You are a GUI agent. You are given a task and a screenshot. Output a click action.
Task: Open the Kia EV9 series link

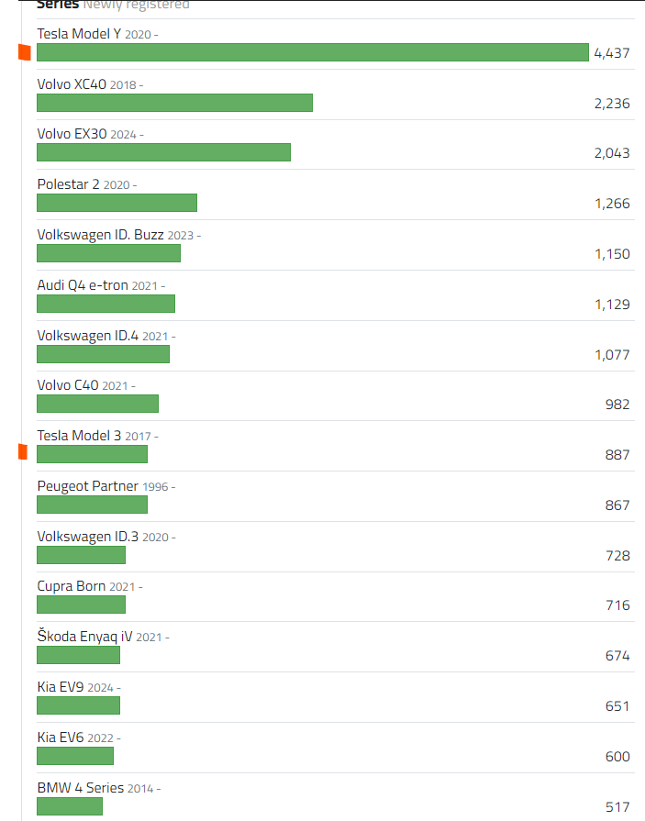click(61, 687)
